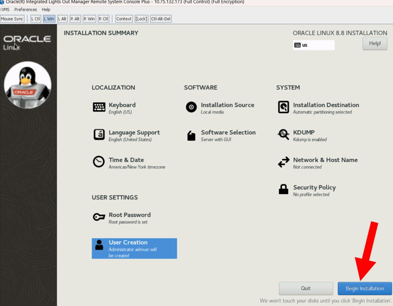The width and height of the screenshot is (393, 306).
Task: Toggle the R Win key
Action: [x=89, y=19]
